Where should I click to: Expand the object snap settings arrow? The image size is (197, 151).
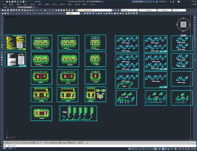158,149
